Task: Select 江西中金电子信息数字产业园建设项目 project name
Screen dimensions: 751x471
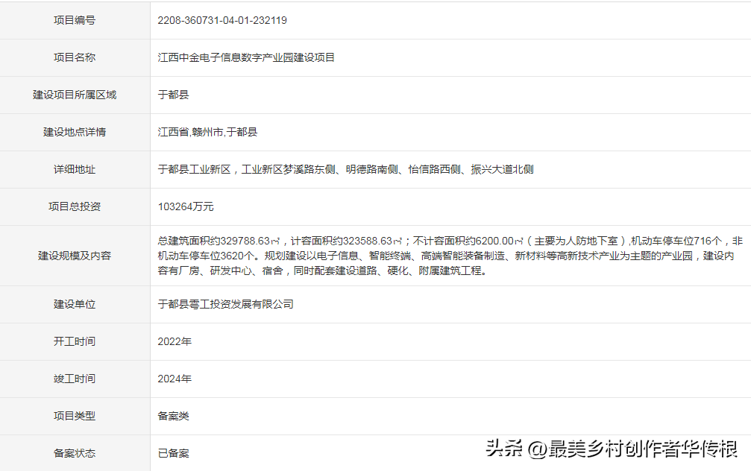Action: pos(246,57)
